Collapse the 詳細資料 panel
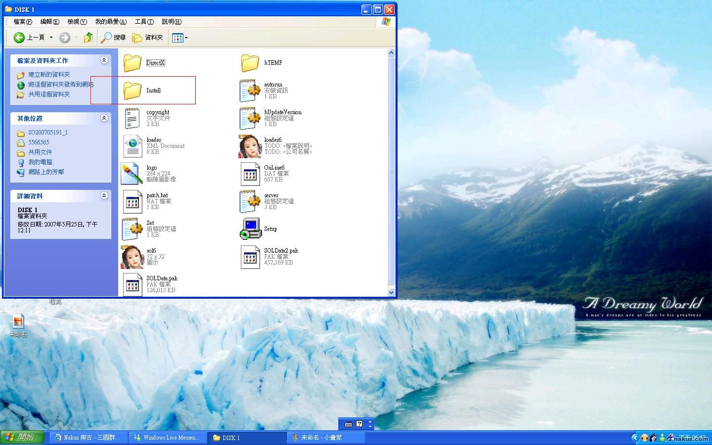The width and height of the screenshot is (712, 445). pyautogui.click(x=104, y=196)
